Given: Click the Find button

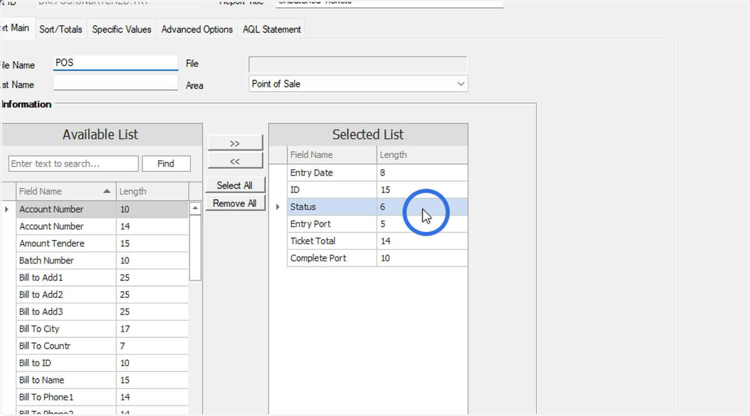Looking at the screenshot, I should pos(166,164).
